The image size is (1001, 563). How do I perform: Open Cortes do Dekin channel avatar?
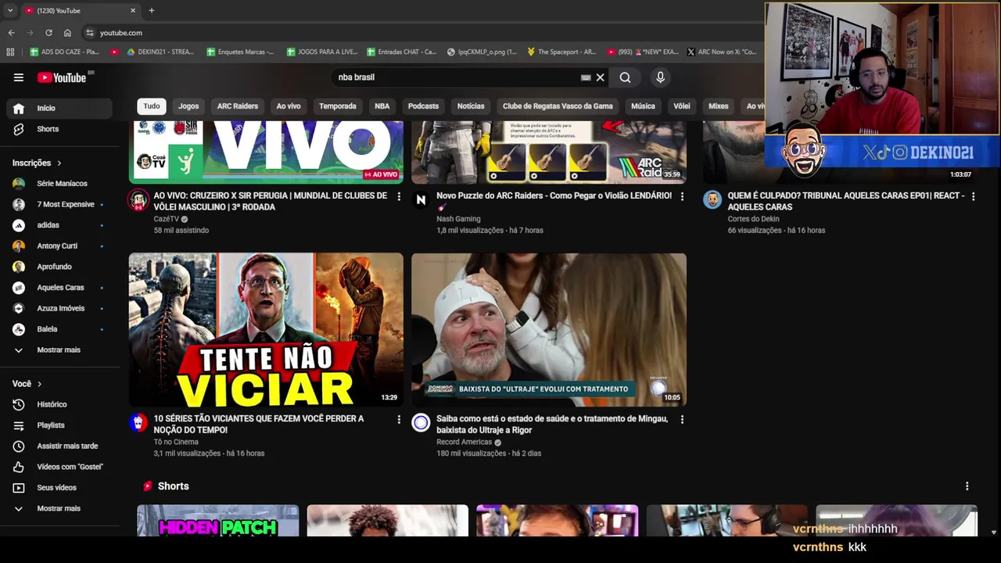[x=712, y=199]
